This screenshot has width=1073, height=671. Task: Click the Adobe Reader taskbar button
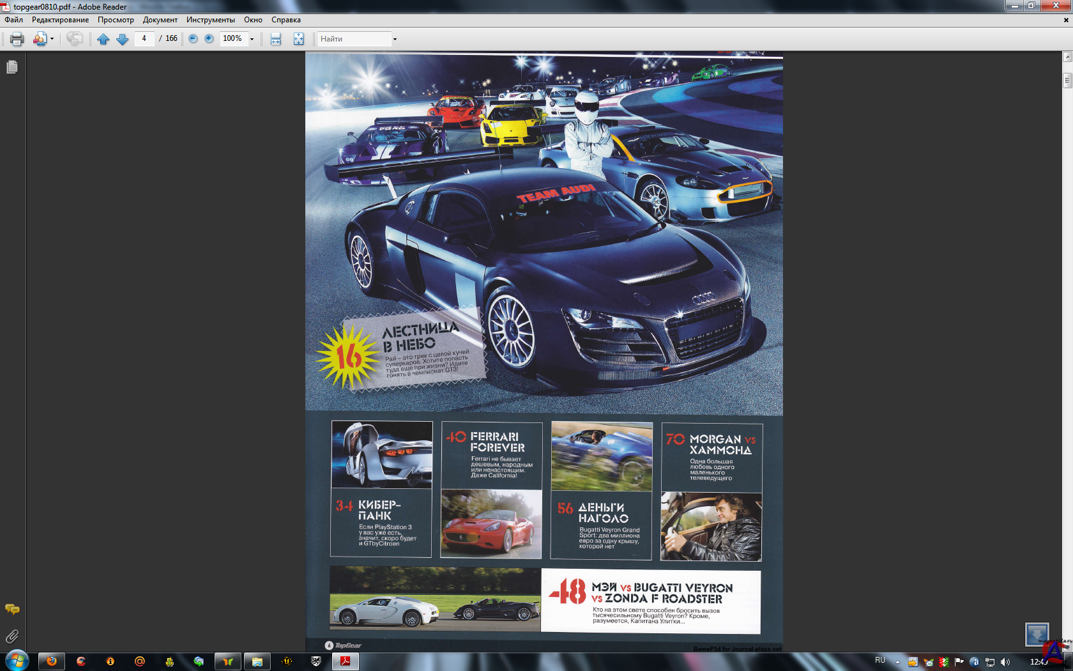point(346,661)
